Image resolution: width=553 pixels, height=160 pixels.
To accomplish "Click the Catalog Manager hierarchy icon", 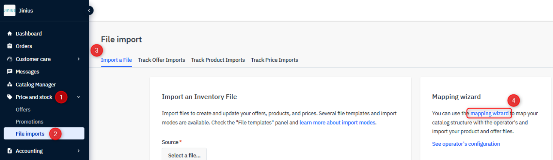I will pos(9,84).
